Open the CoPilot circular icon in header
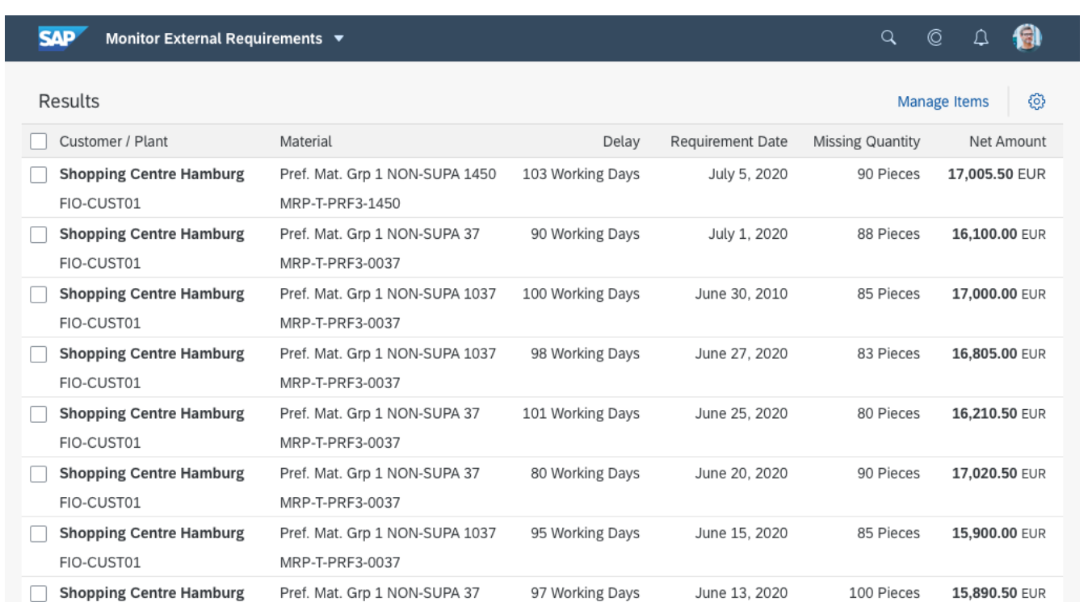The width and height of the screenshot is (1092, 602). 935,37
